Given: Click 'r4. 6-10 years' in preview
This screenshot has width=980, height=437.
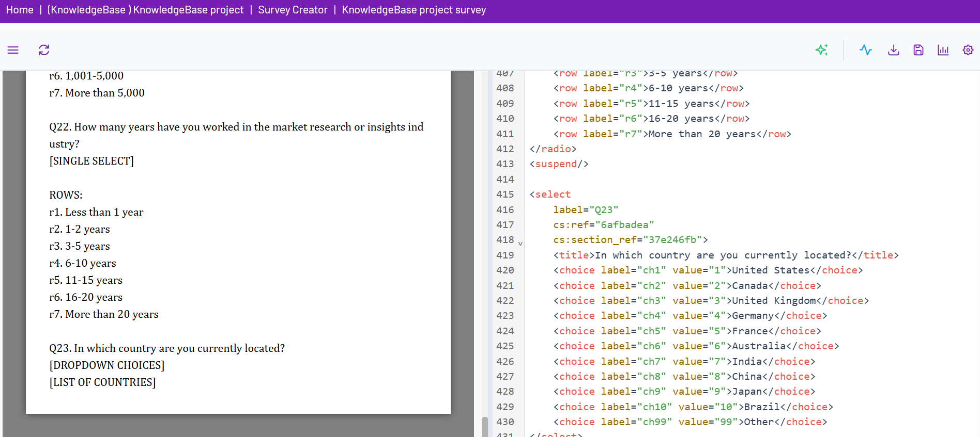Looking at the screenshot, I should 83,263.
